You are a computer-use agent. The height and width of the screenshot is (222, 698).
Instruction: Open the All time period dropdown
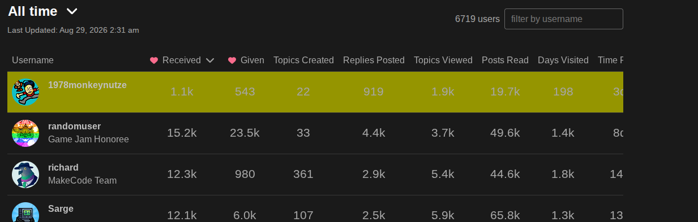coord(43,11)
